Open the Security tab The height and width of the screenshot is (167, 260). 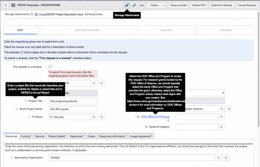point(40,136)
